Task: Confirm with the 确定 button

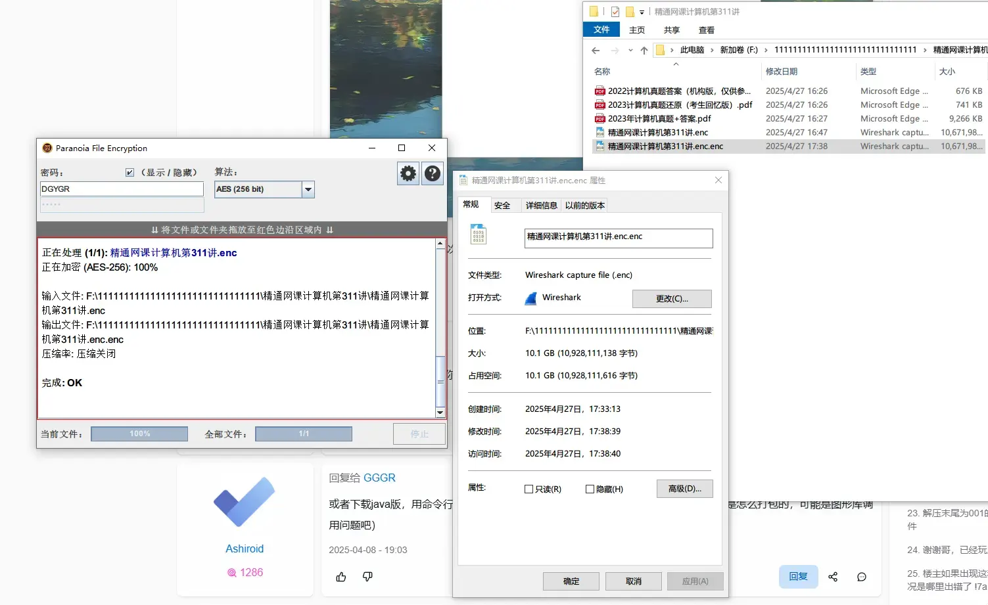Action: pos(571,581)
